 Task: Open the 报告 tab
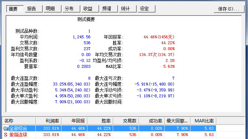tap(34, 9)
